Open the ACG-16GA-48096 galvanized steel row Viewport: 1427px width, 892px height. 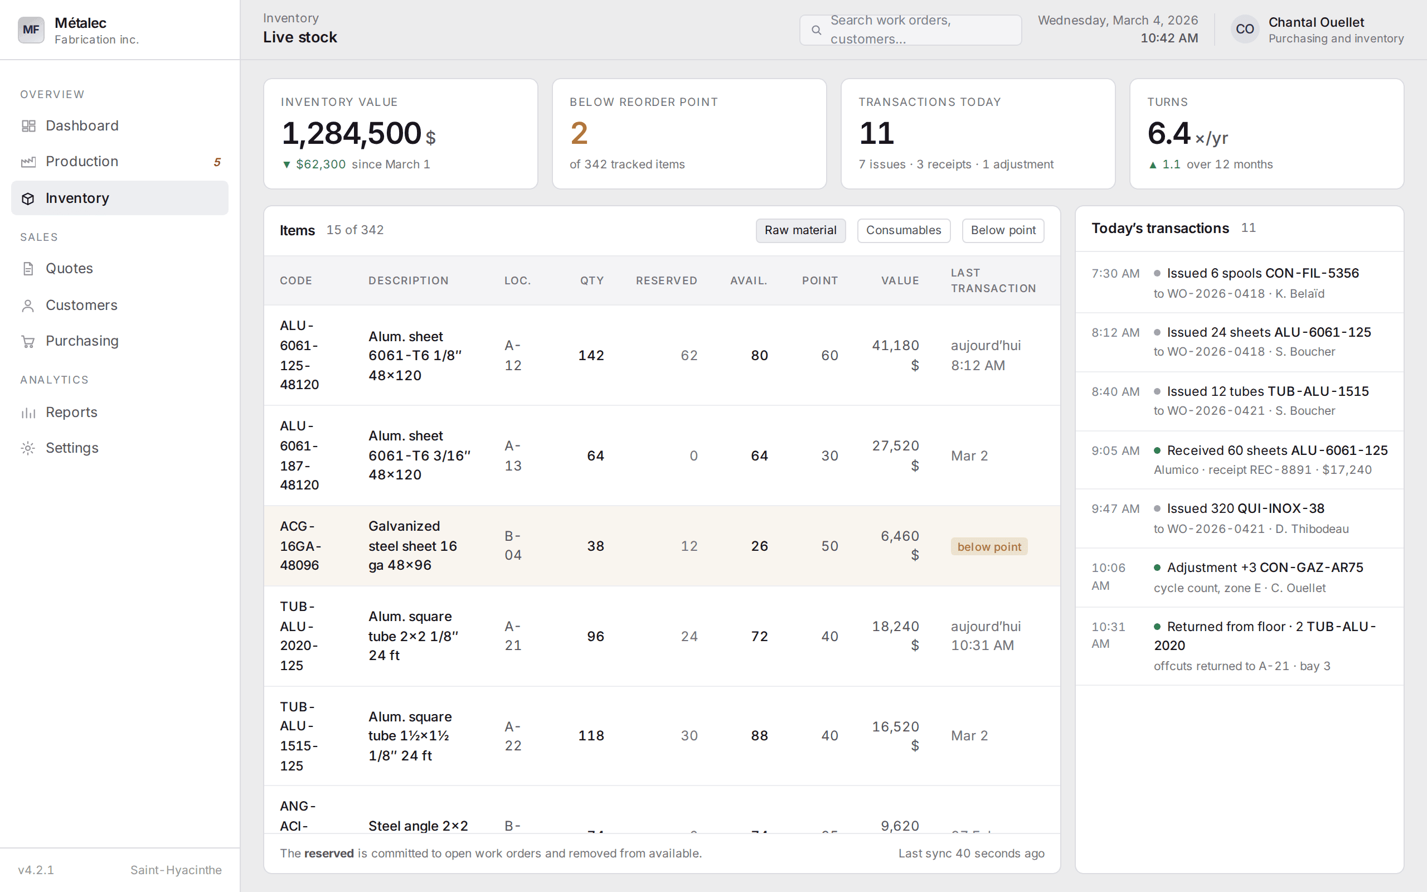662,546
